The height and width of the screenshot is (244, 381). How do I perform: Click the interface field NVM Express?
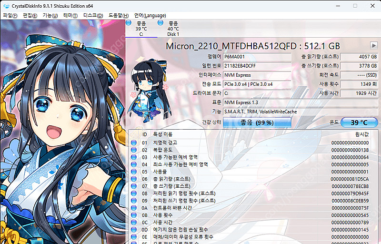point(257,75)
